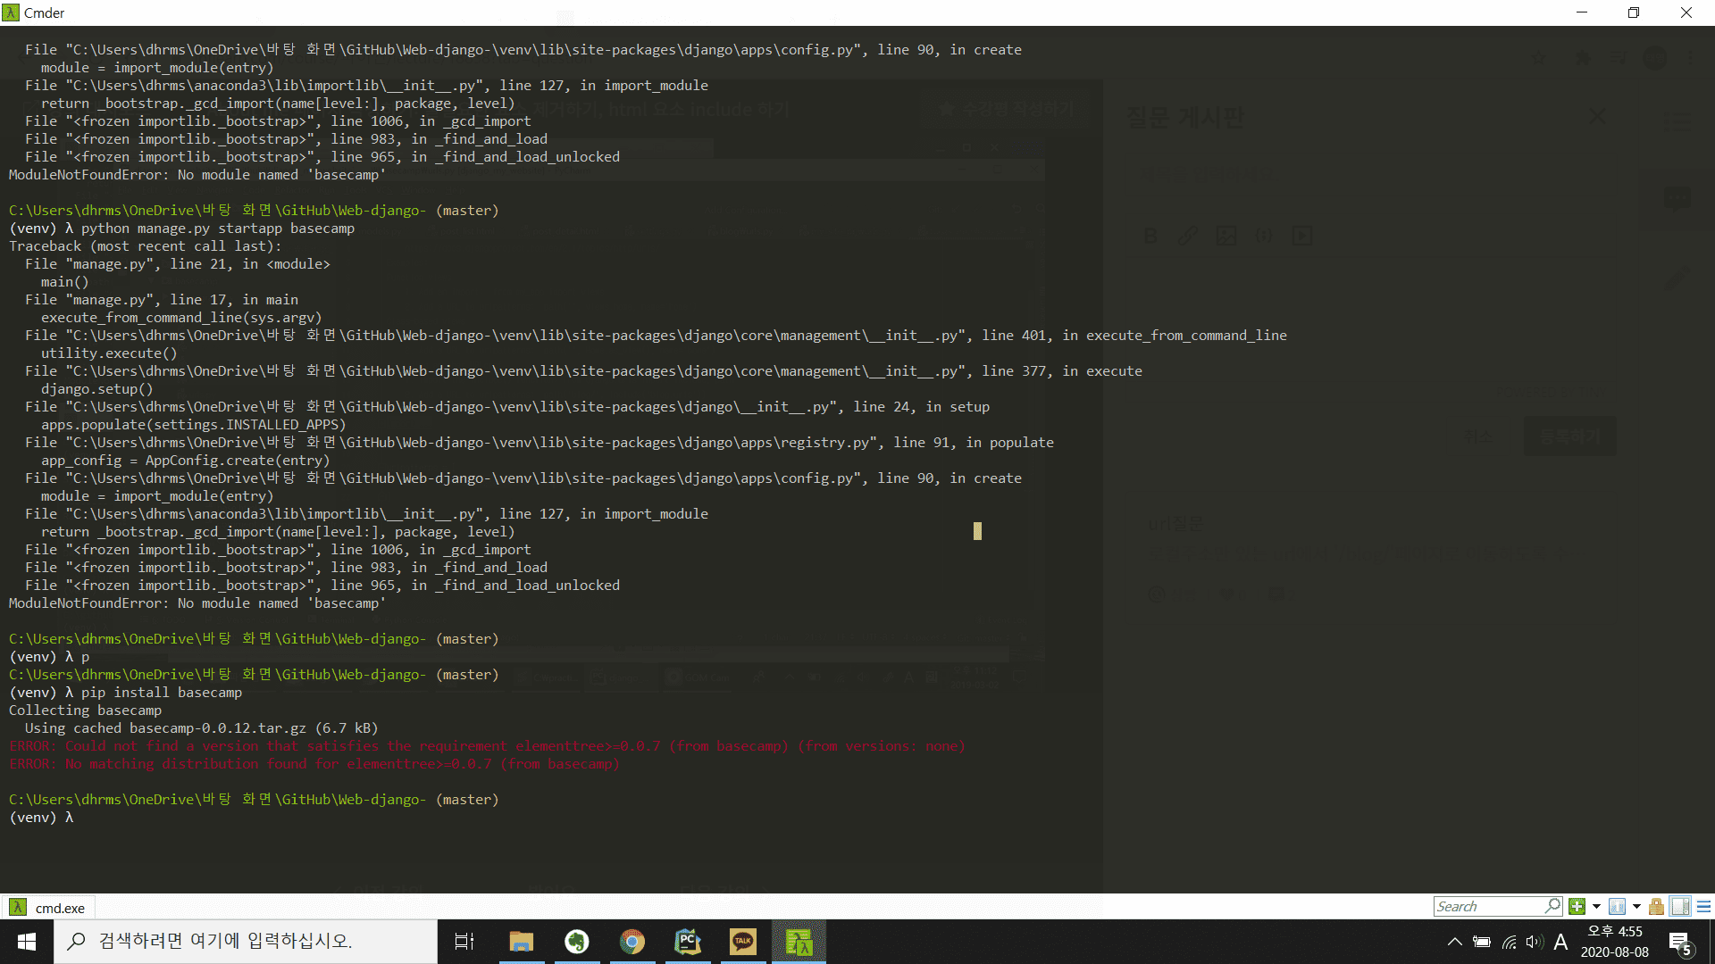Click the Windows taskbar search box
Screen dimensions: 1715x964
coord(246,942)
